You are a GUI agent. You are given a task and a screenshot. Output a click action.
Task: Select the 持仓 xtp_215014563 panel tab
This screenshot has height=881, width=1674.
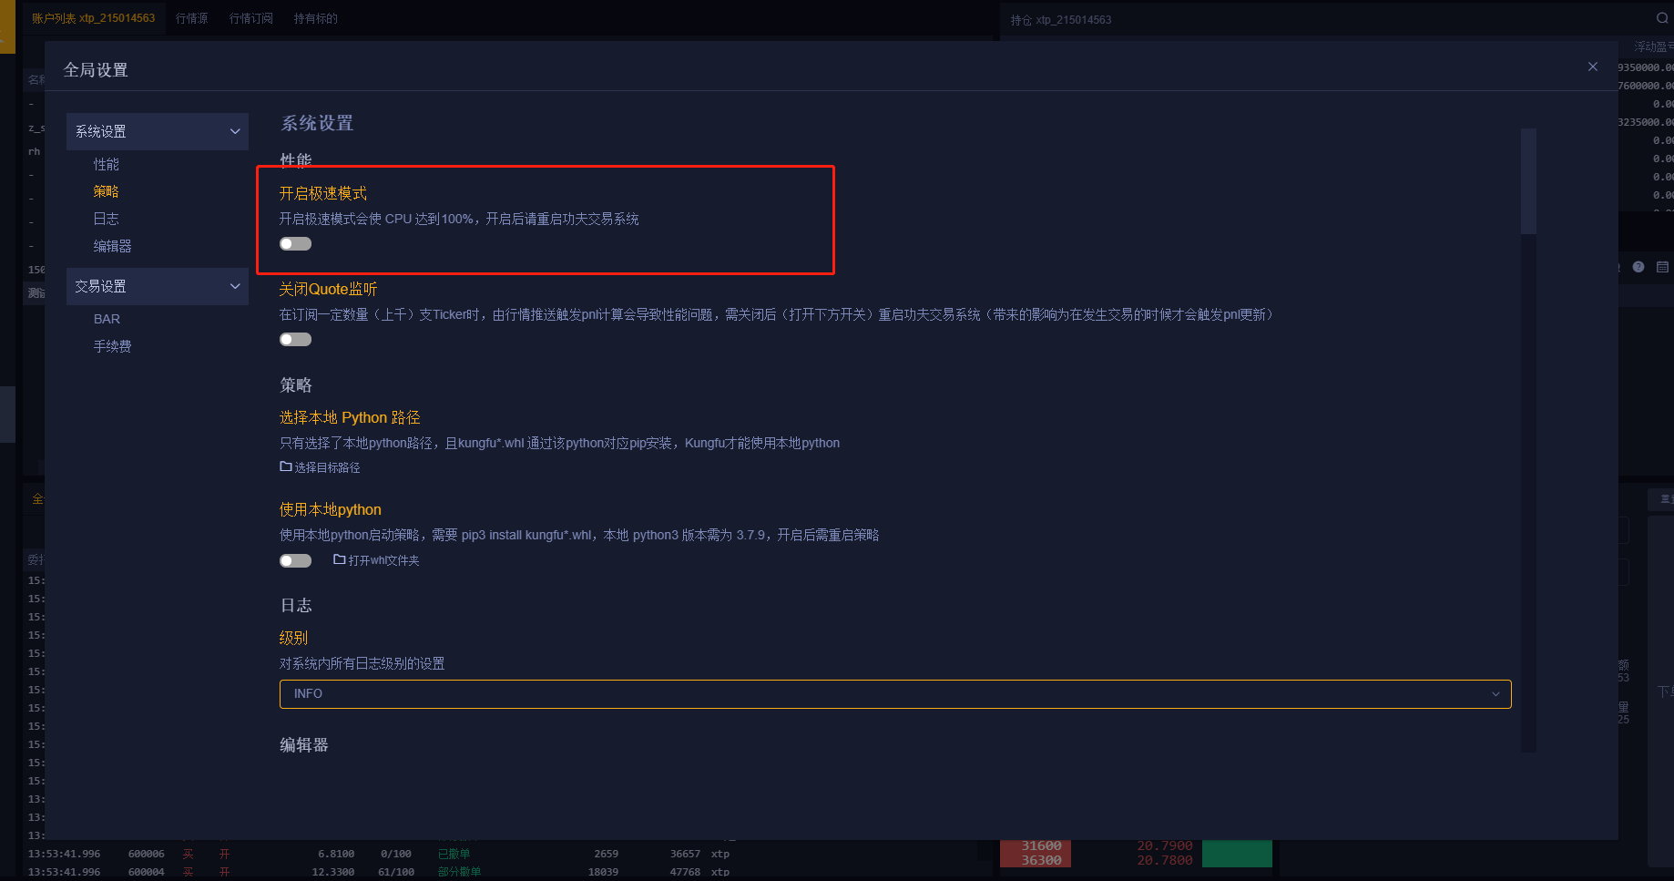click(x=1060, y=19)
